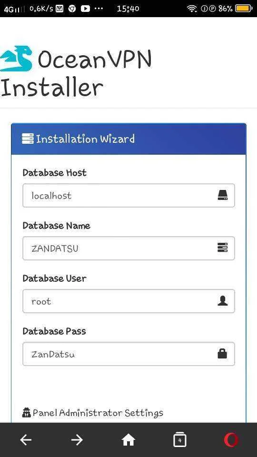
Task: Focus the Database Name field containing ZANDATSU
Action: [128, 248]
